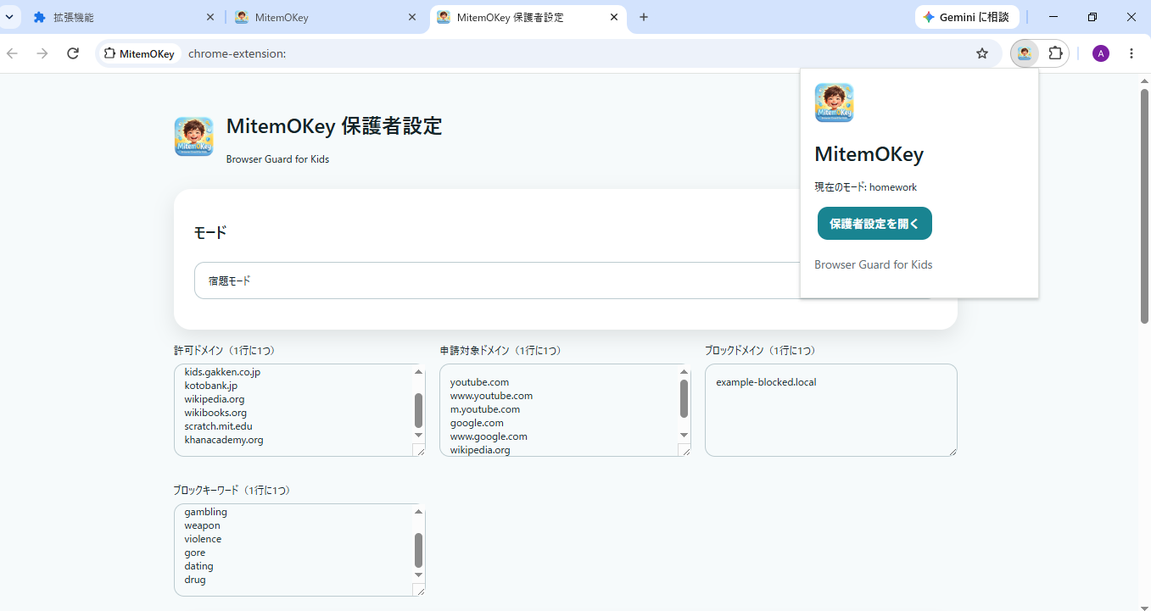
Task: Click scroll-up arrow in 許可ドメイン list
Action: [x=418, y=372]
